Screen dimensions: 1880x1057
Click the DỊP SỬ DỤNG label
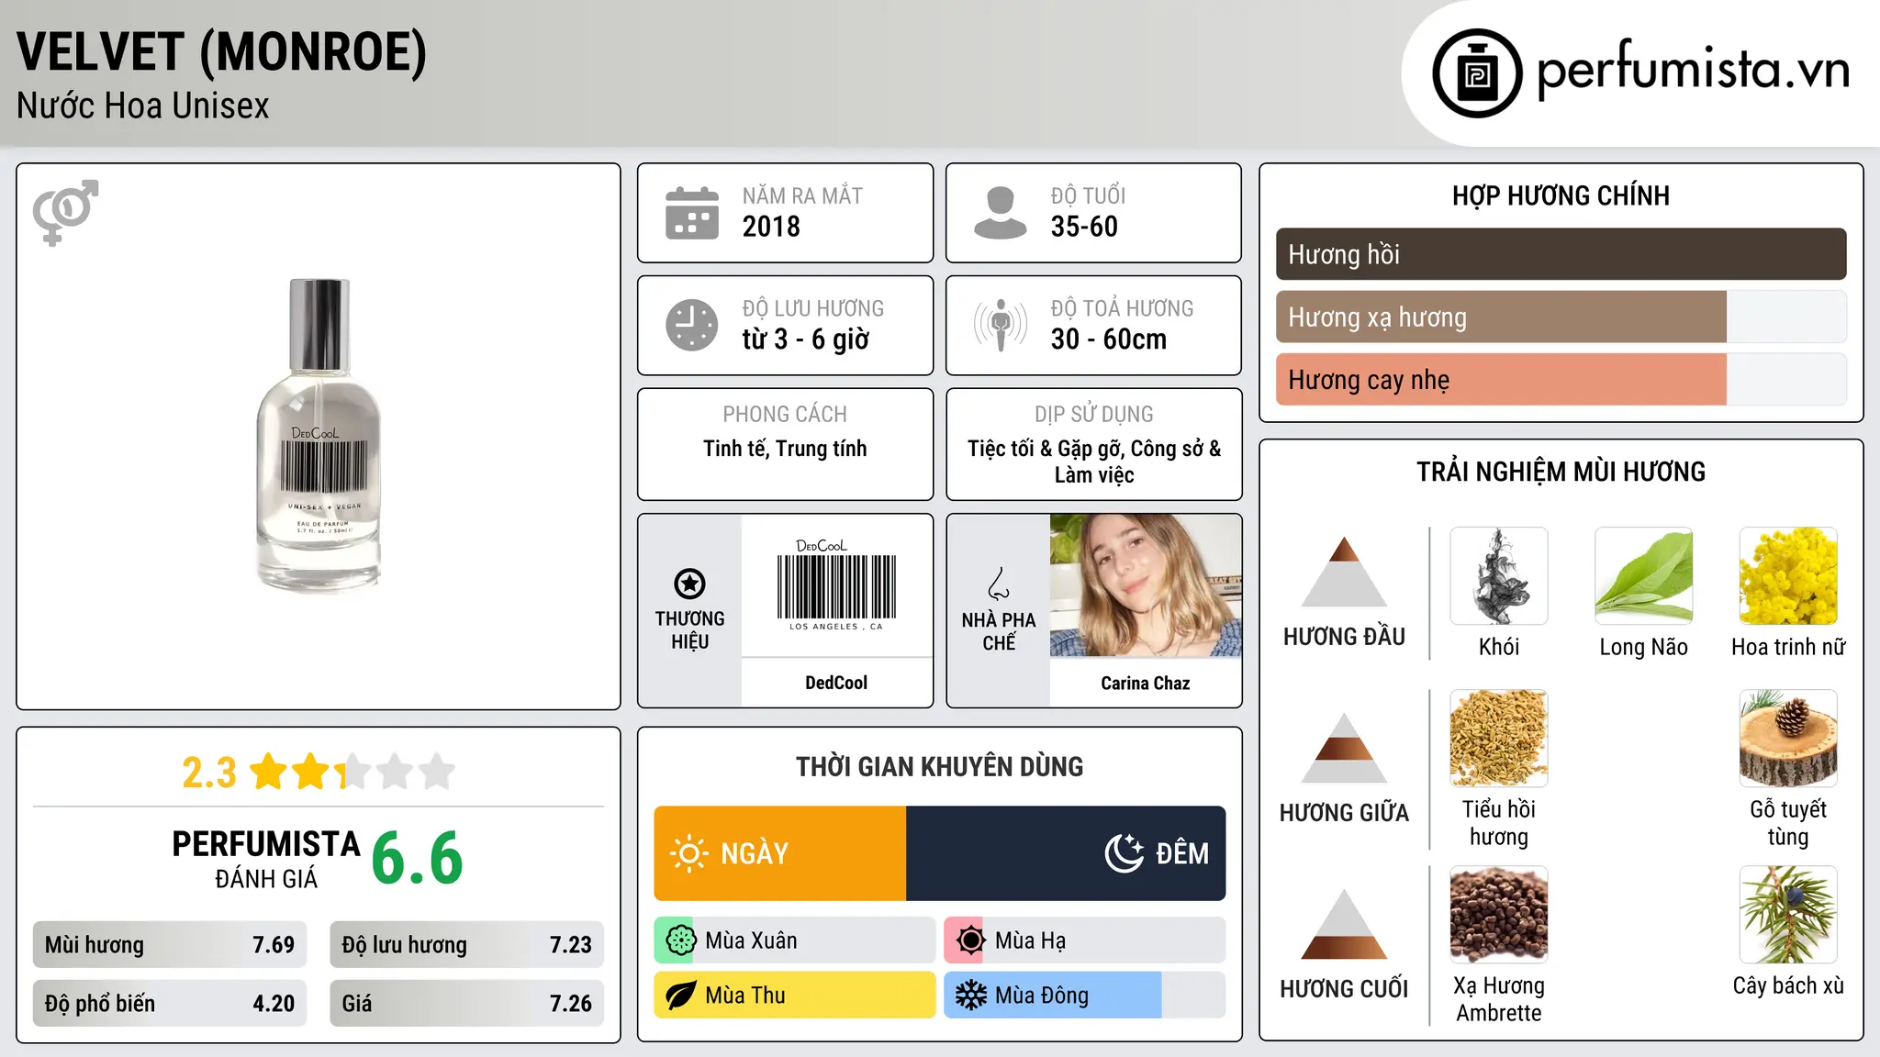pos(1094,415)
